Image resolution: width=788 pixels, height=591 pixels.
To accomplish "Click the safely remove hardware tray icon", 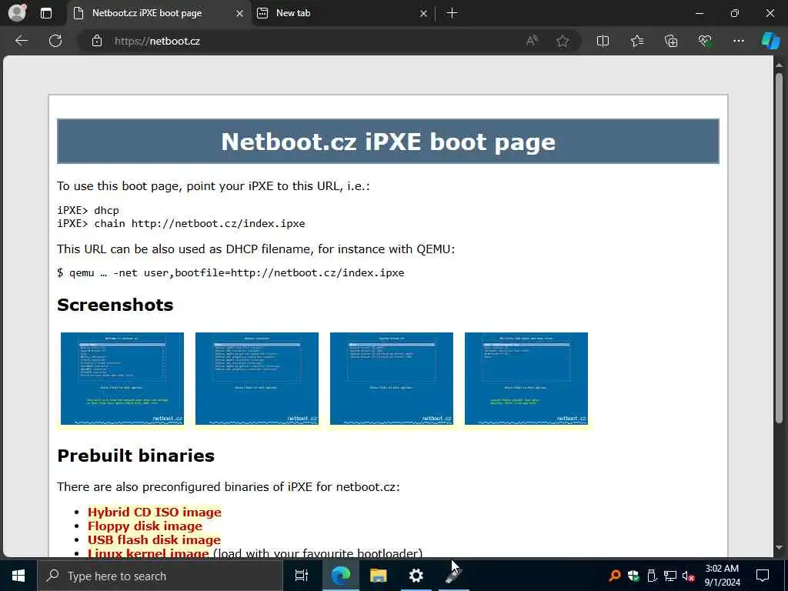I will 652,576.
